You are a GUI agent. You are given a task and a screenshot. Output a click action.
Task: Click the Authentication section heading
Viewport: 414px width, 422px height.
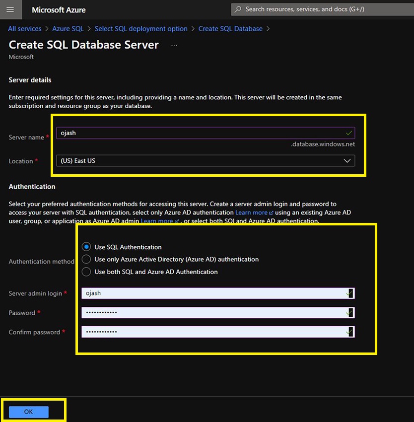(x=32, y=187)
